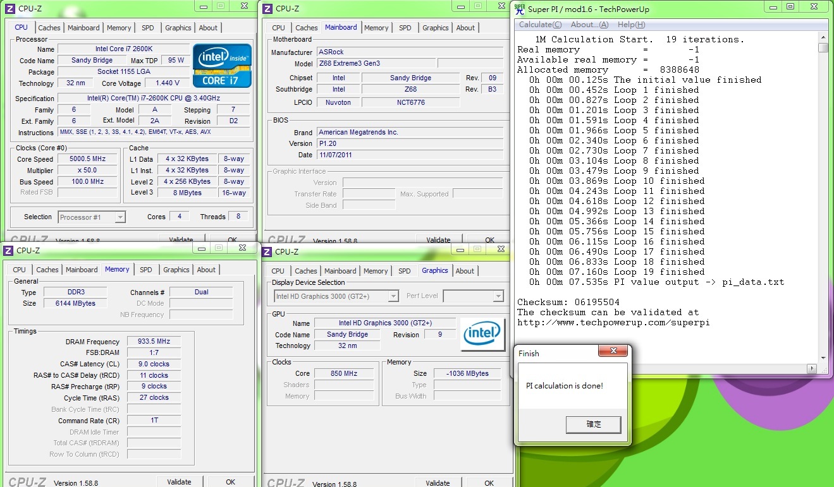Open Graphics tab in memory timings CPU-Z window
This screenshot has width=834, height=487.
pos(176,270)
